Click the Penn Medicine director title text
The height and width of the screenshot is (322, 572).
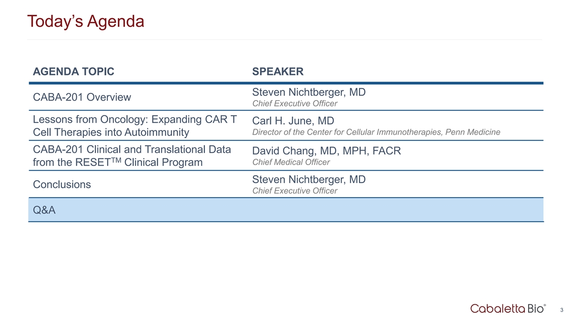376,132
